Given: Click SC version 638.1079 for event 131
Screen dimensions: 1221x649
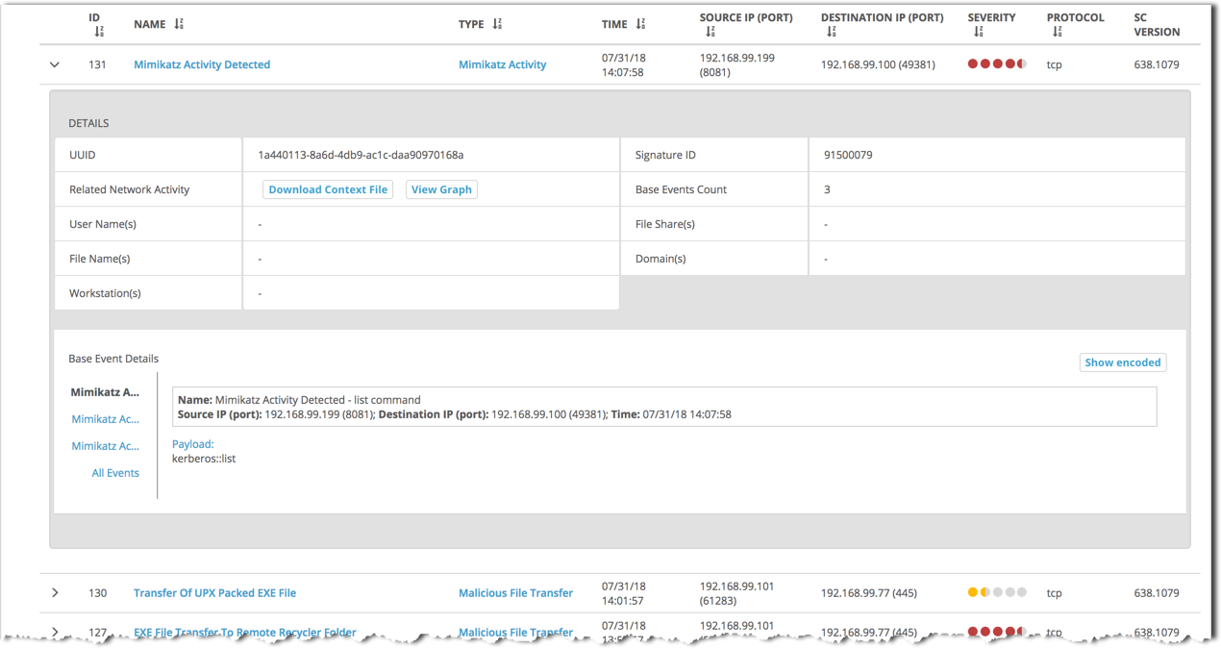Looking at the screenshot, I should pos(1157,64).
